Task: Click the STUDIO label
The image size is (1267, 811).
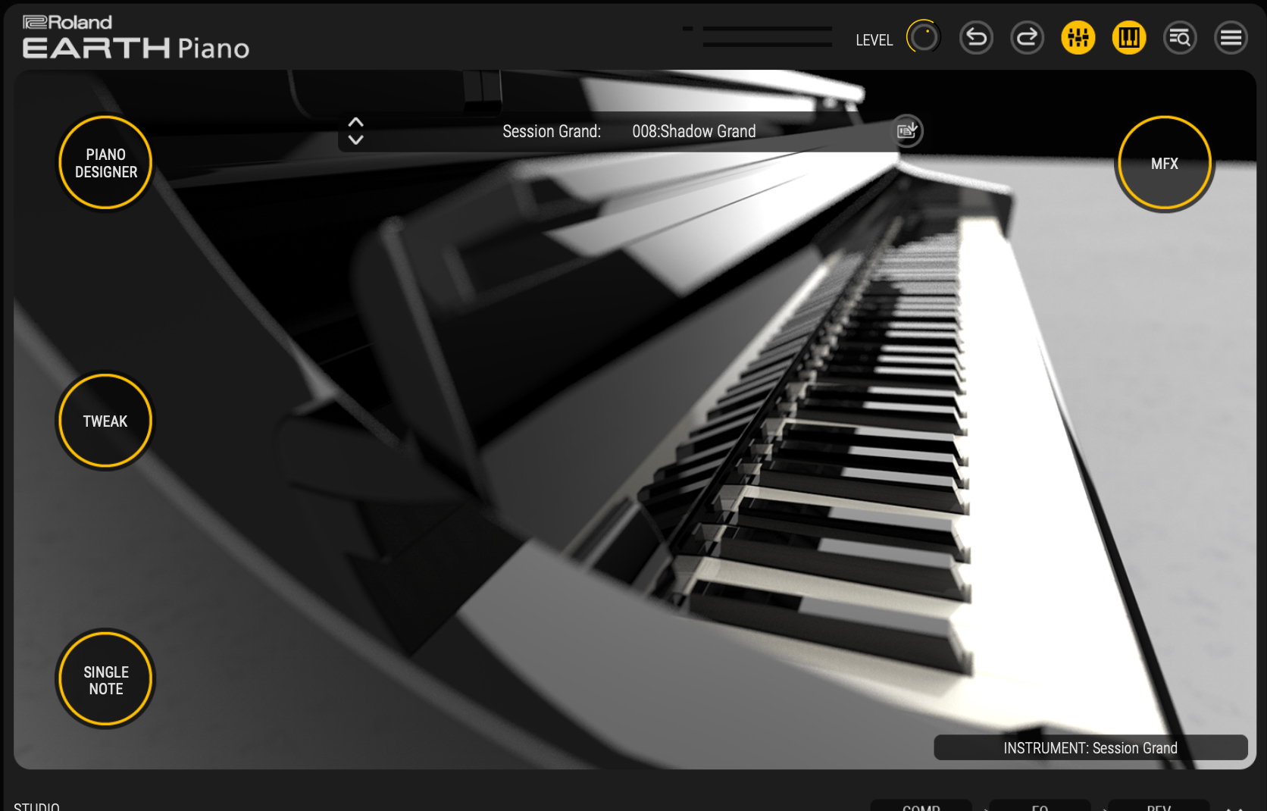Action: pyautogui.click(x=36, y=806)
